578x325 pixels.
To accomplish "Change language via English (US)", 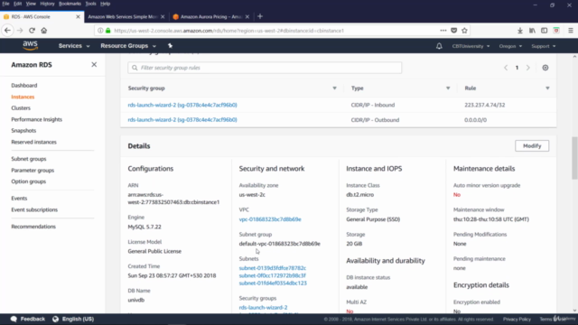I will click(x=78, y=319).
